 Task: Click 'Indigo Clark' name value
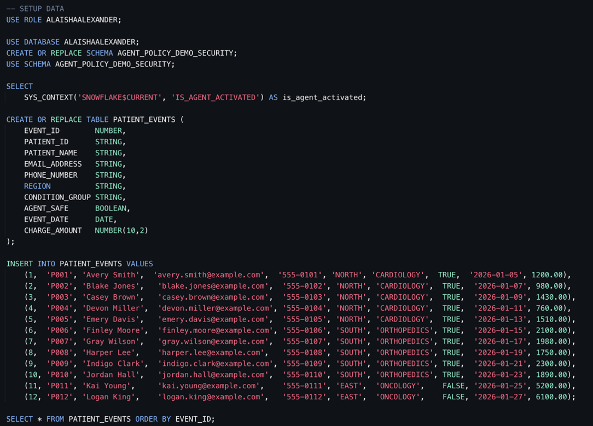point(113,364)
